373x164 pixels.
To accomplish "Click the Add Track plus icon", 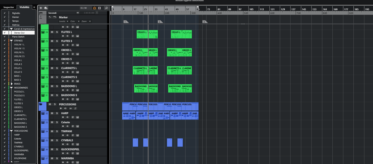I will click(41, 8).
